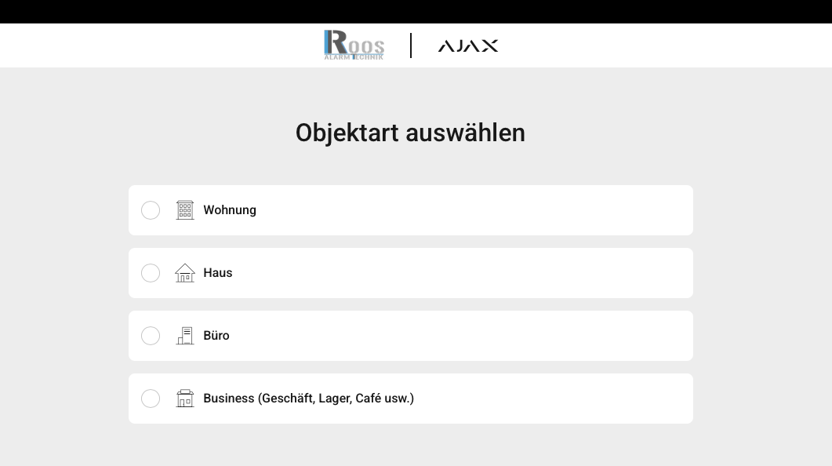The width and height of the screenshot is (832, 466).
Task: Click the Objektart auswählen heading
Action: click(x=410, y=133)
